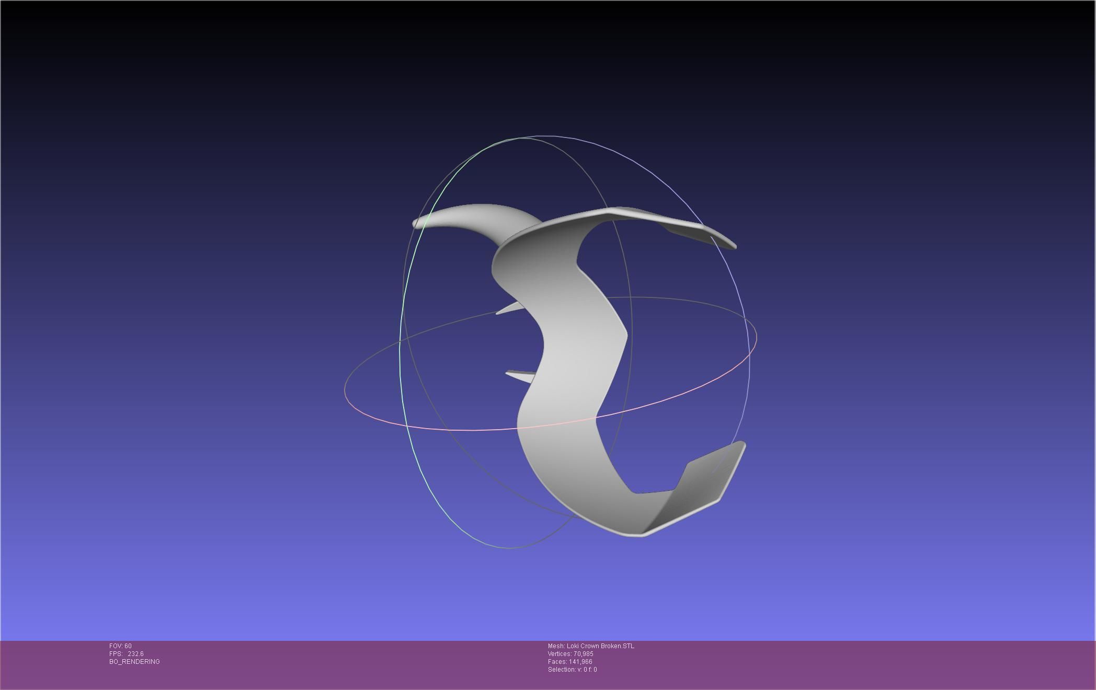Image resolution: width=1096 pixels, height=690 pixels.
Task: Click the FPS 232.6 readout
Action: pyautogui.click(x=127, y=654)
